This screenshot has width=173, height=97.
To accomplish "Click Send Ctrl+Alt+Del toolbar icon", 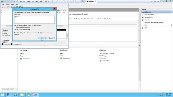I will pos(52,1).
